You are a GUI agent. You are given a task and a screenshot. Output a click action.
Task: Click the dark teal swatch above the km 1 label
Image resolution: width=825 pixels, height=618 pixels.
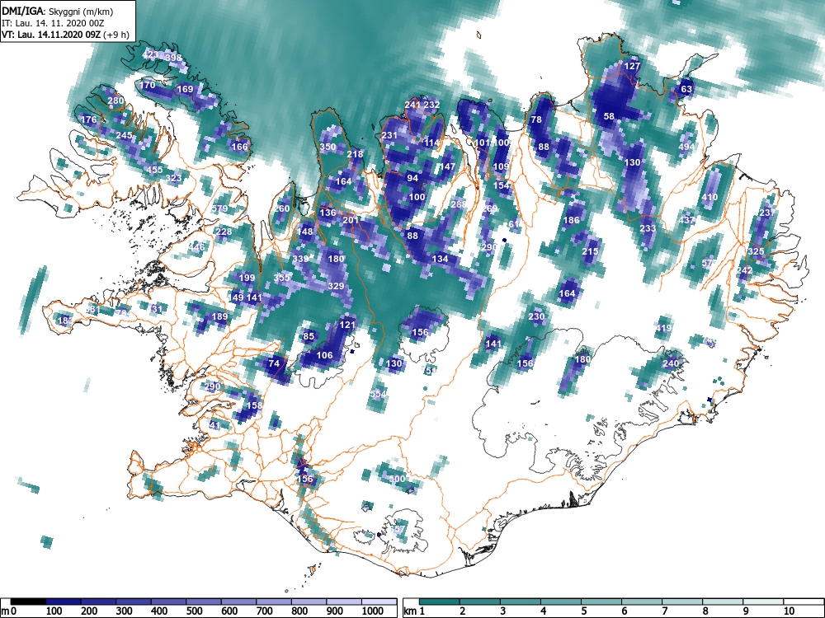[440, 602]
